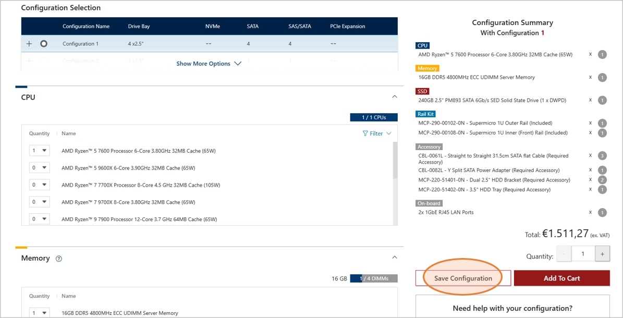The height and width of the screenshot is (318, 623).
Task: Click the funnel Filter icon in CPU list
Action: click(365, 133)
